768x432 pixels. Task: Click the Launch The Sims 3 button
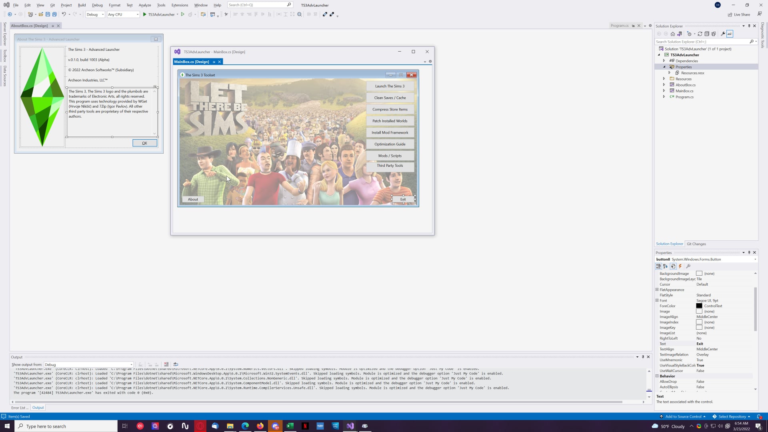tap(390, 86)
